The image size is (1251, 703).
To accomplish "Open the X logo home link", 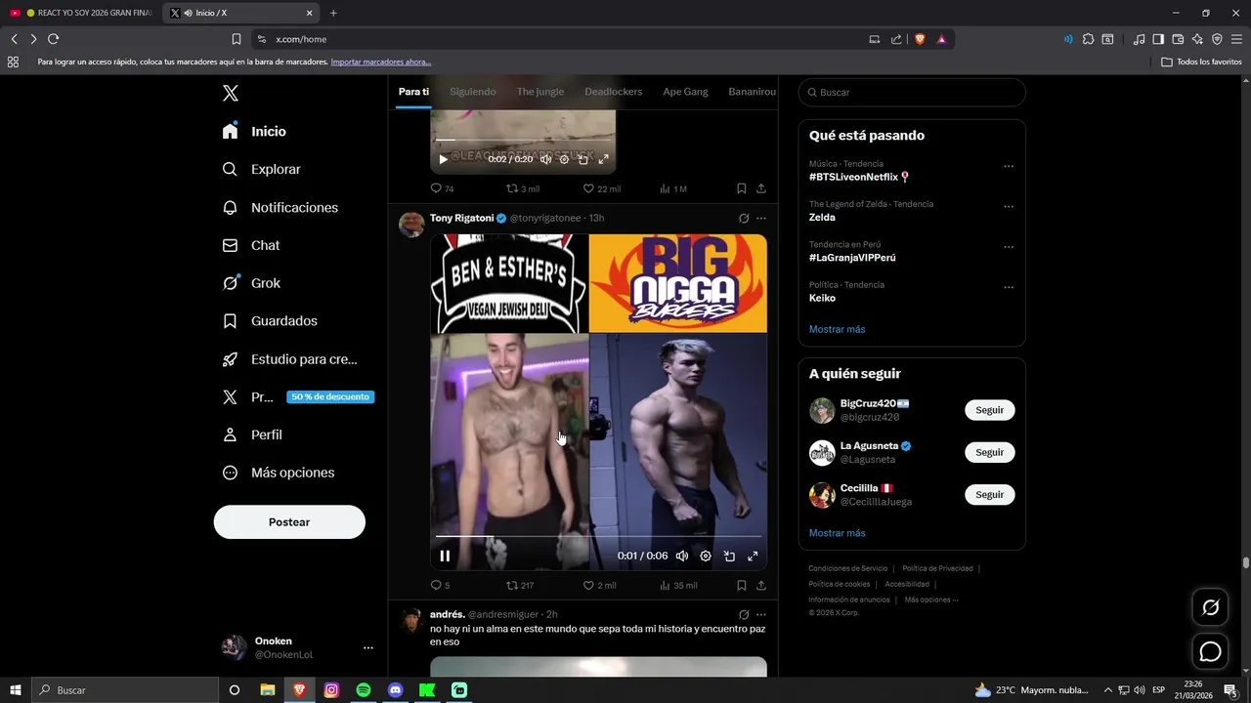I will coord(231,94).
